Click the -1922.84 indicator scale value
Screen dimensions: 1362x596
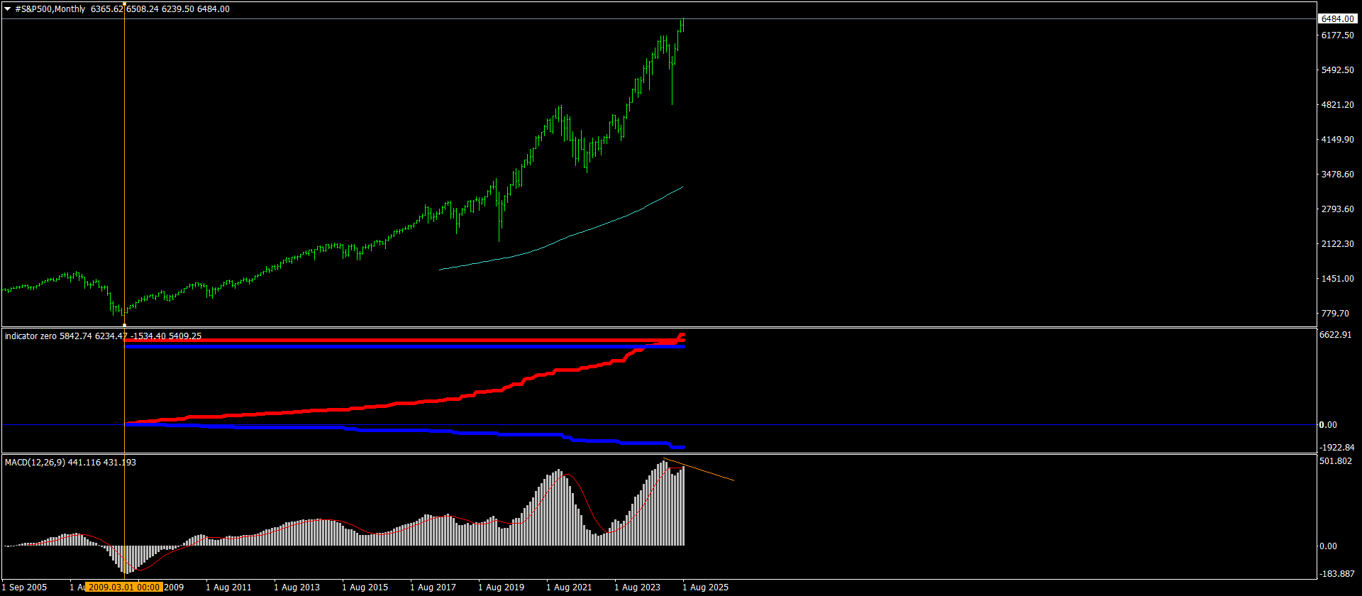click(1336, 448)
